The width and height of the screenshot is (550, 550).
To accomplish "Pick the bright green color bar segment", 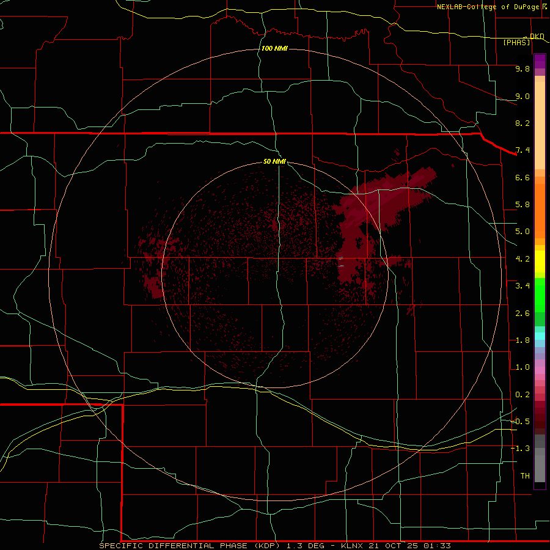I will tap(540, 294).
